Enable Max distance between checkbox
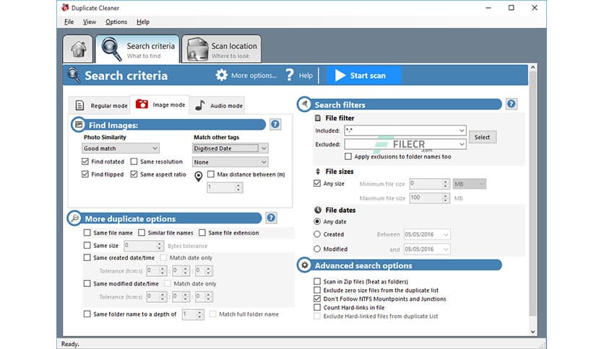 click(211, 174)
